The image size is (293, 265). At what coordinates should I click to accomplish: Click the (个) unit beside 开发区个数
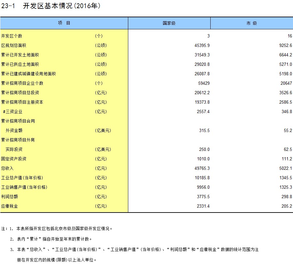tap(99, 36)
